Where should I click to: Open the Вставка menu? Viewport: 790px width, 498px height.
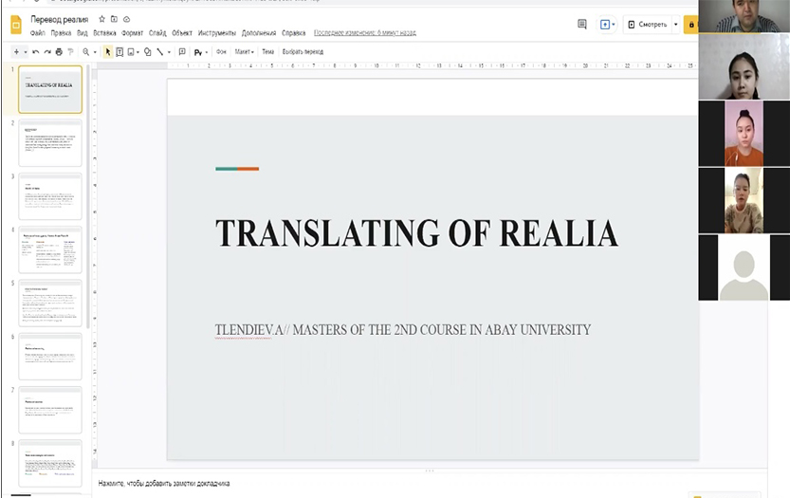click(x=104, y=32)
